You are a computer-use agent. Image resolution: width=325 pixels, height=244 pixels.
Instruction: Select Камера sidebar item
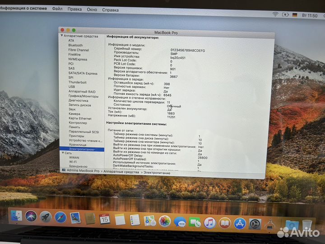pos(74,114)
